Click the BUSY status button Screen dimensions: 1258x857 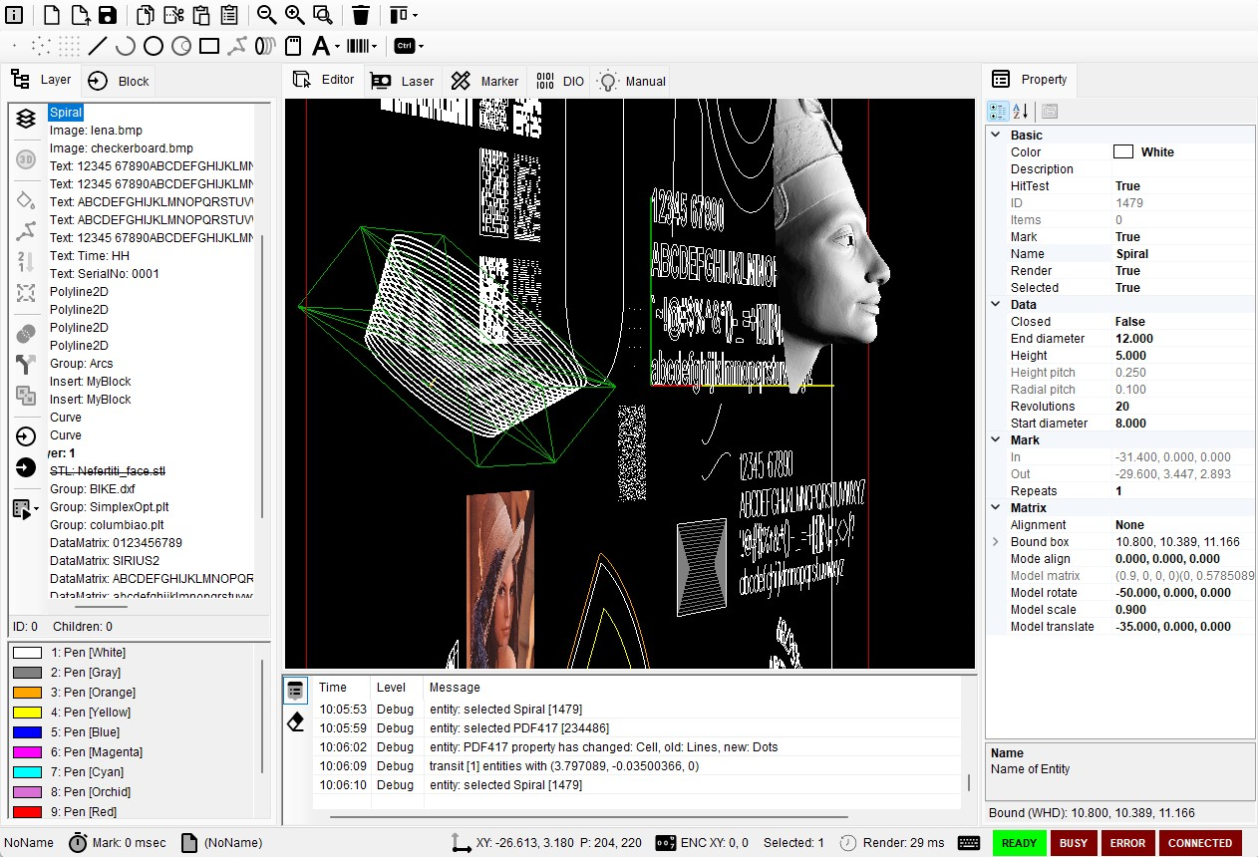click(x=1074, y=843)
